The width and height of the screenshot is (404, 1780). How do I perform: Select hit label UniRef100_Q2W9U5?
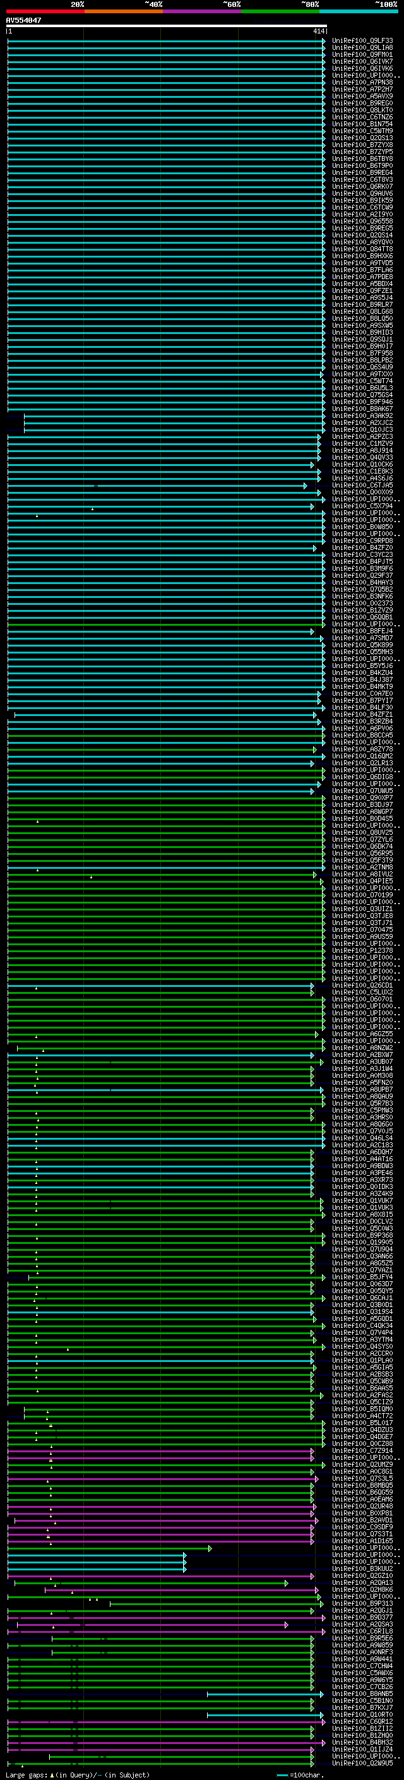pos(362,1763)
